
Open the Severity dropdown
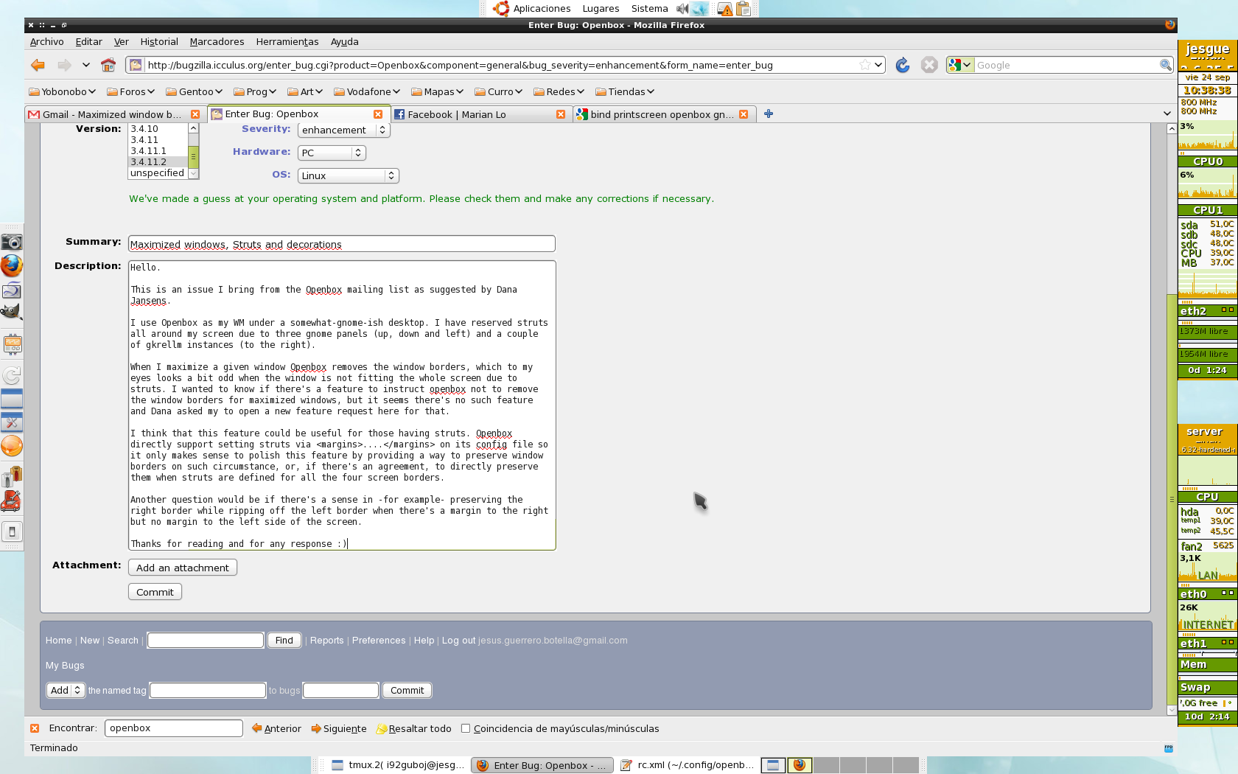click(x=343, y=130)
